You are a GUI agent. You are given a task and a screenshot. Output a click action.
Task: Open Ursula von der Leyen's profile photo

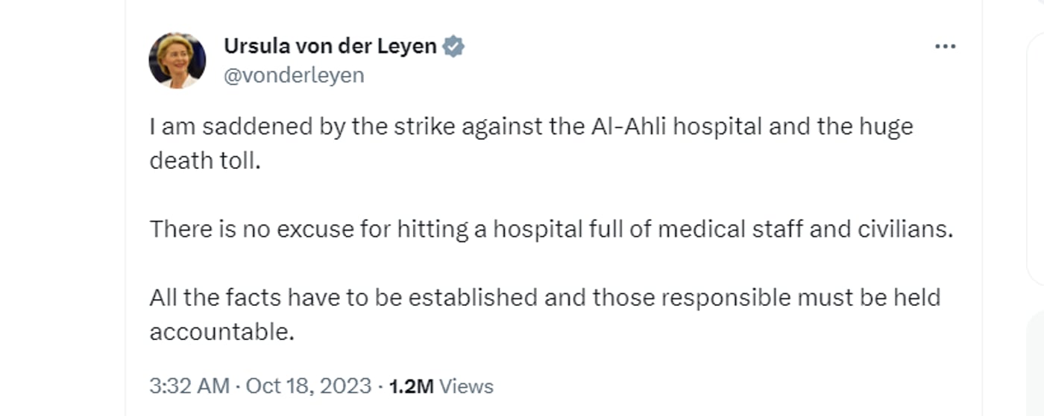click(177, 60)
